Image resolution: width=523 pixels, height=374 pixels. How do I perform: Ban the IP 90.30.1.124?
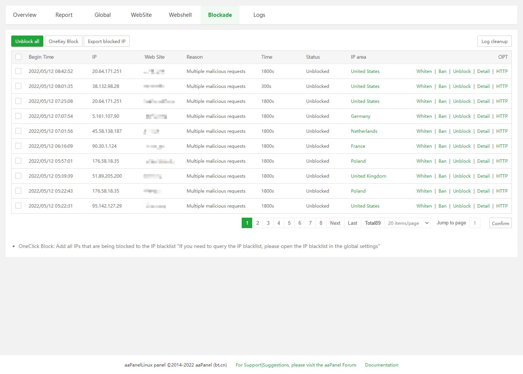tap(442, 146)
